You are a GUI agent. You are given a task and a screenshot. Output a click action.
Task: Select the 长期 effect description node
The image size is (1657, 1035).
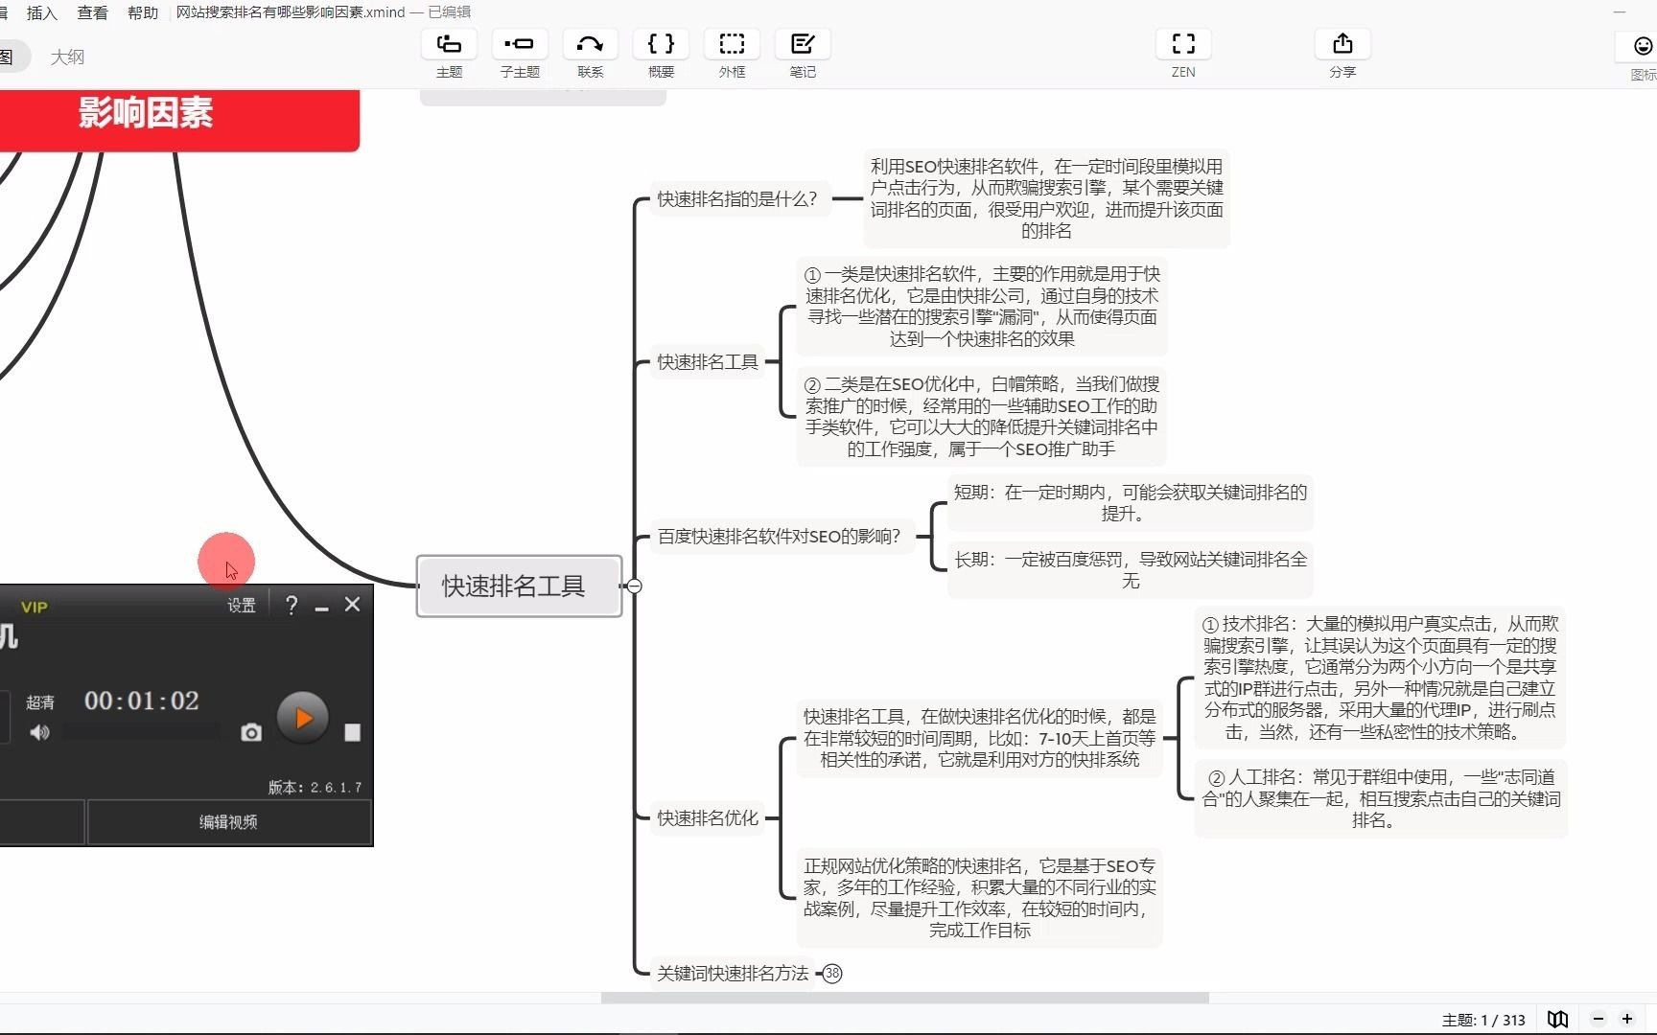1131,570
